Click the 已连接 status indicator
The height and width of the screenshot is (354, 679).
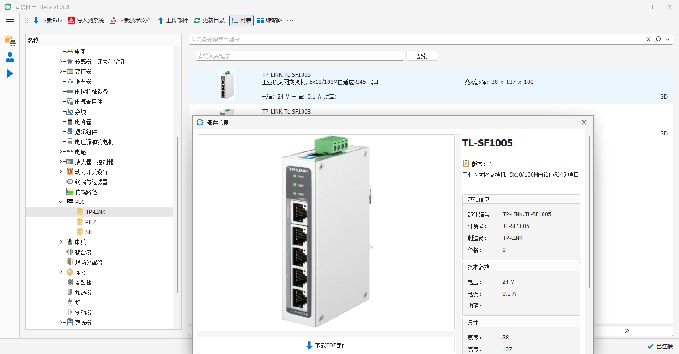[x=660, y=346]
